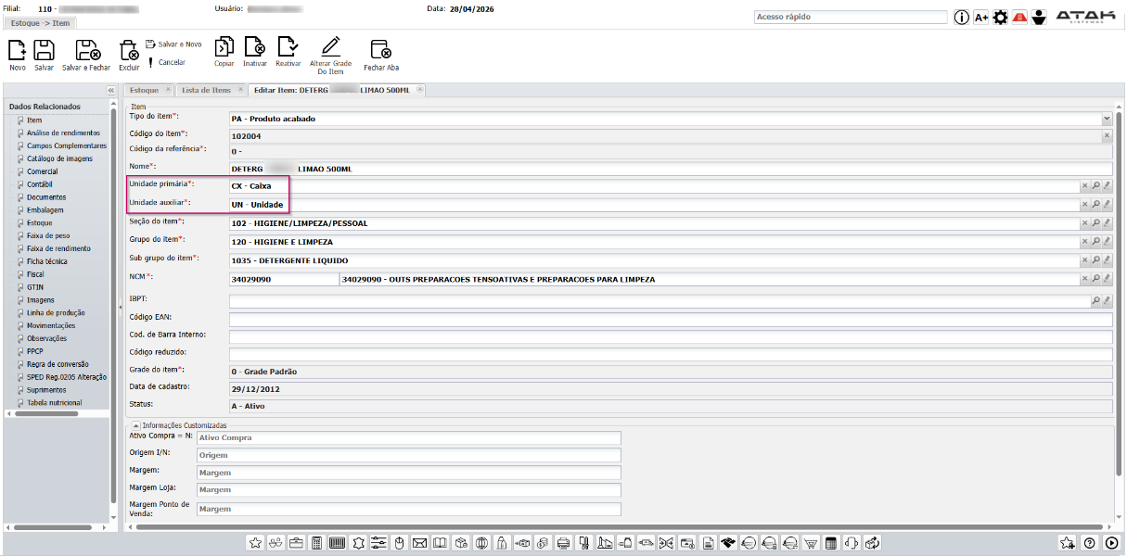Edit Unidade auxiliar with pencil icon
The width and height of the screenshot is (1127, 556).
1107,205
